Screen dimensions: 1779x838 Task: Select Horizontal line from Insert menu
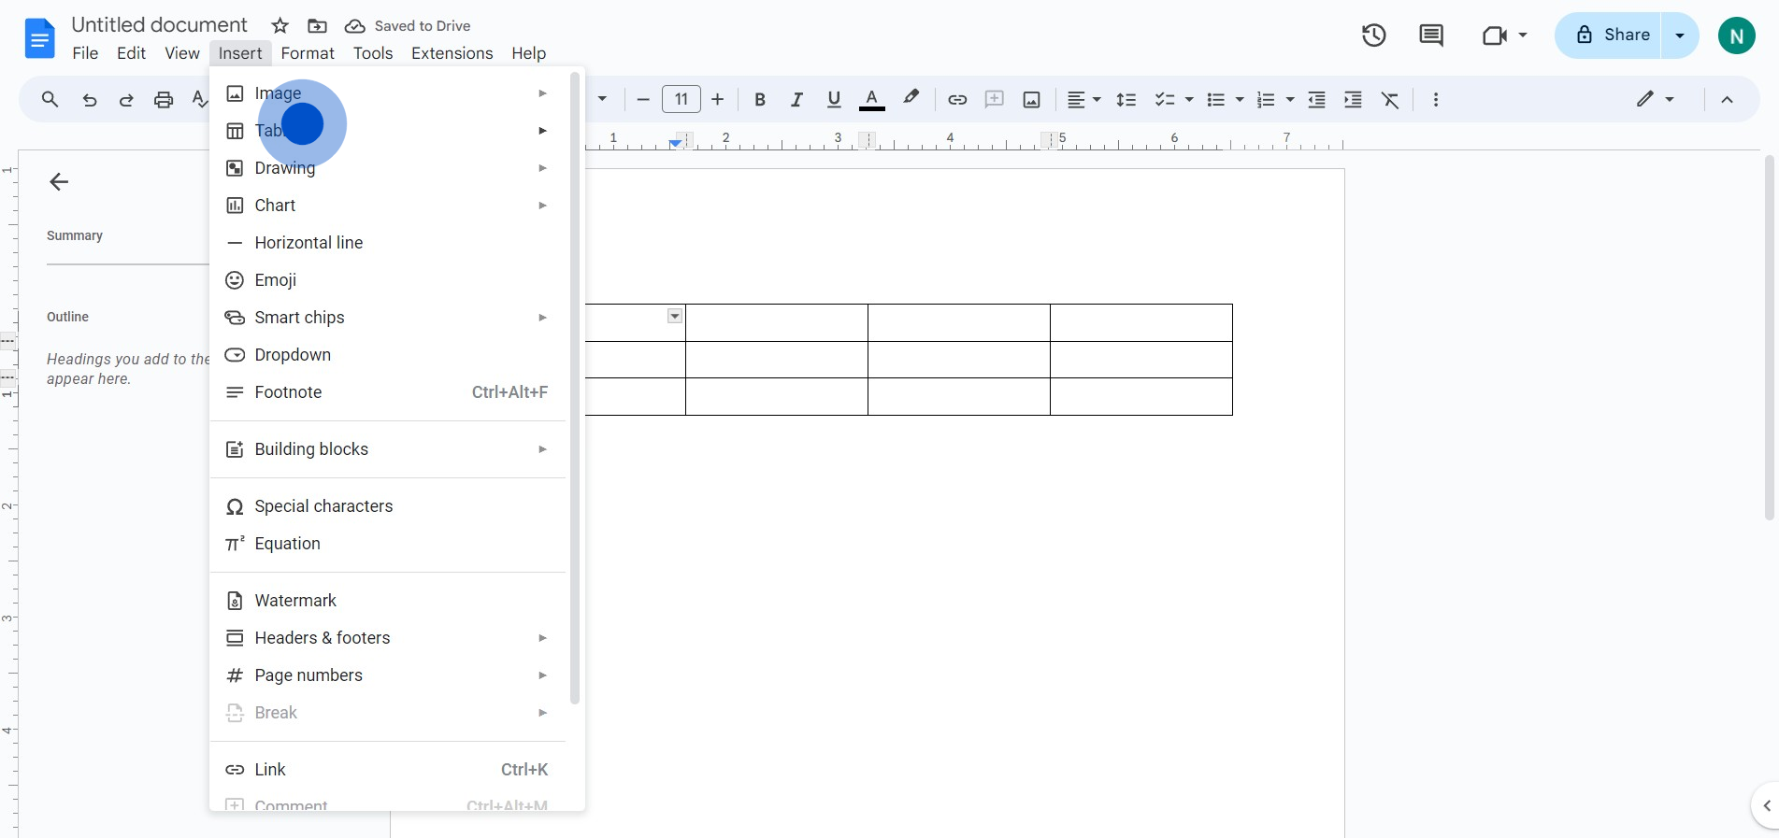coord(308,243)
